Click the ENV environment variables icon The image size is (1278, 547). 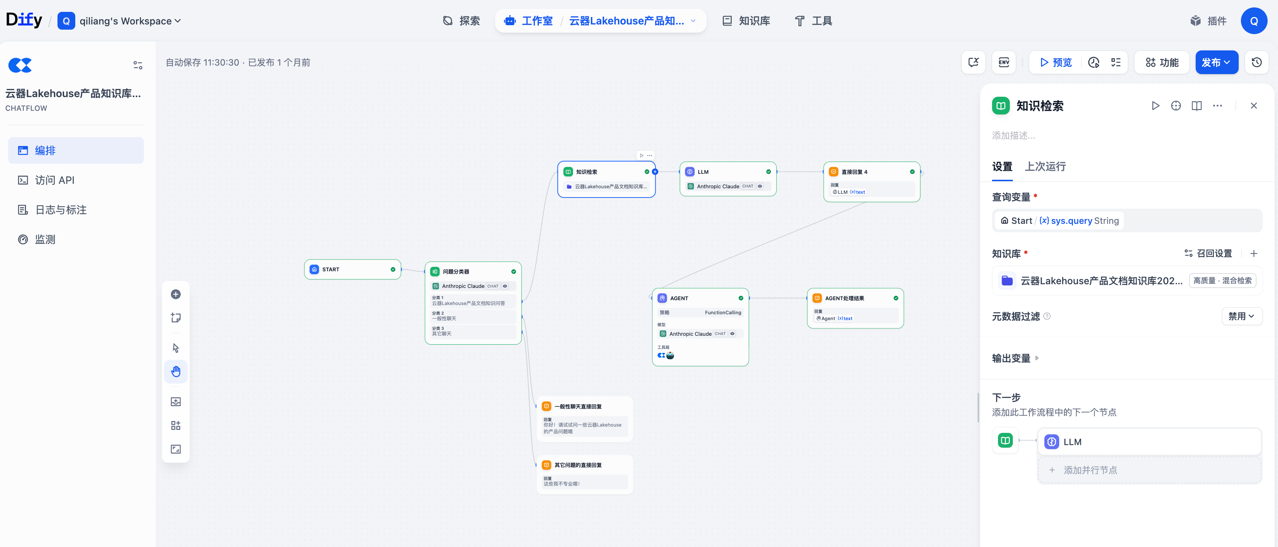(1004, 63)
